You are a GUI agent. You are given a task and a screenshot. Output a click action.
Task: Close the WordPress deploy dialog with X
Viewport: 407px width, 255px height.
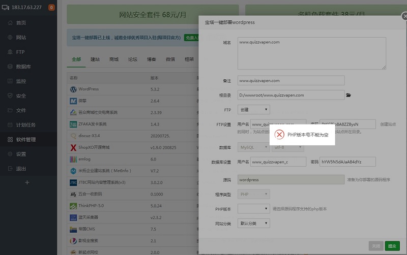[x=404, y=16]
